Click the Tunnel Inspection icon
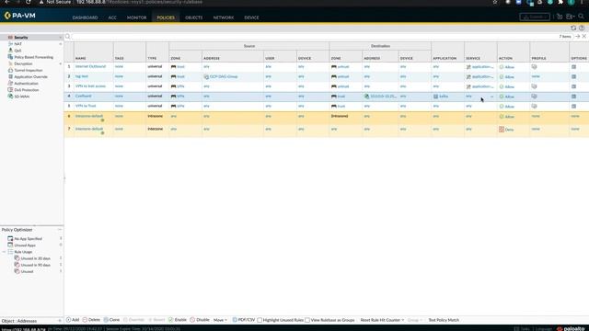 tap(10, 70)
